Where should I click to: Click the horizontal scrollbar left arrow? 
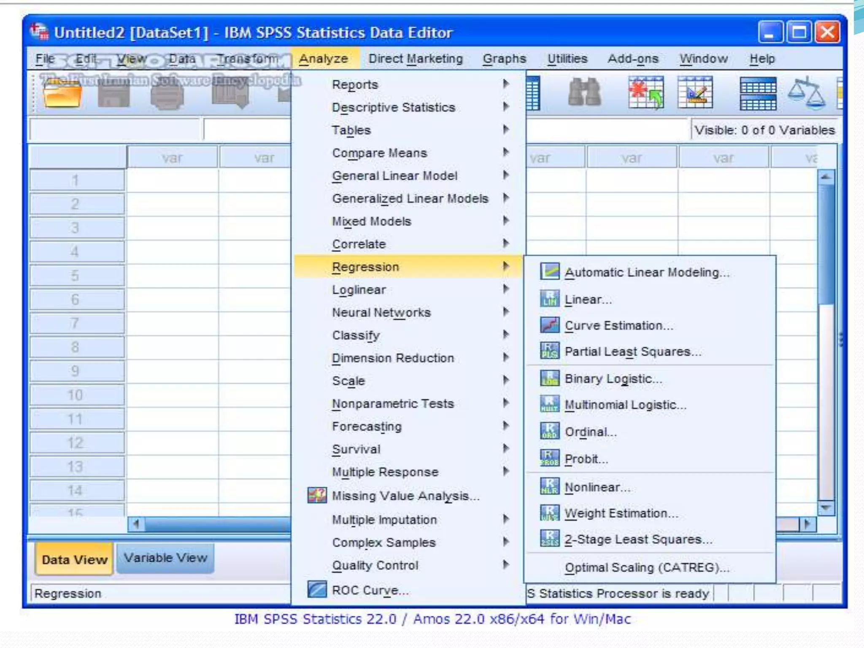(x=136, y=524)
